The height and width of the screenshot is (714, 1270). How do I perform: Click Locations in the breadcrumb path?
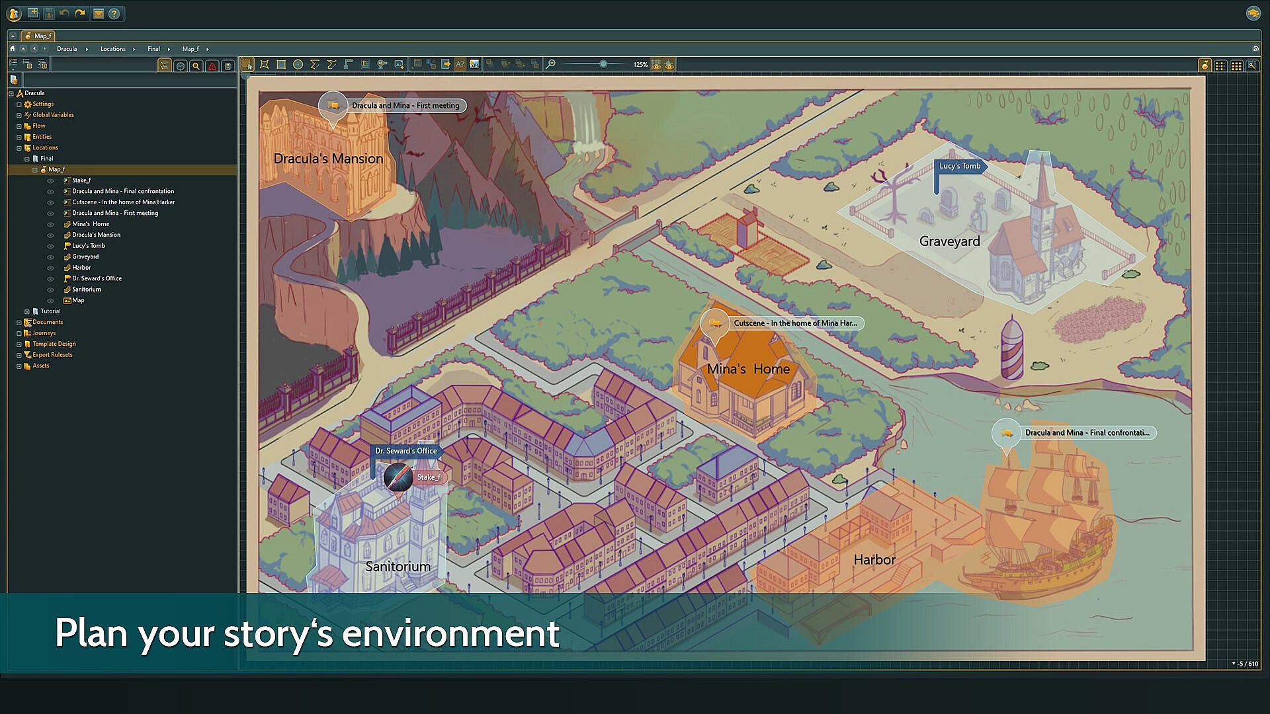[112, 49]
